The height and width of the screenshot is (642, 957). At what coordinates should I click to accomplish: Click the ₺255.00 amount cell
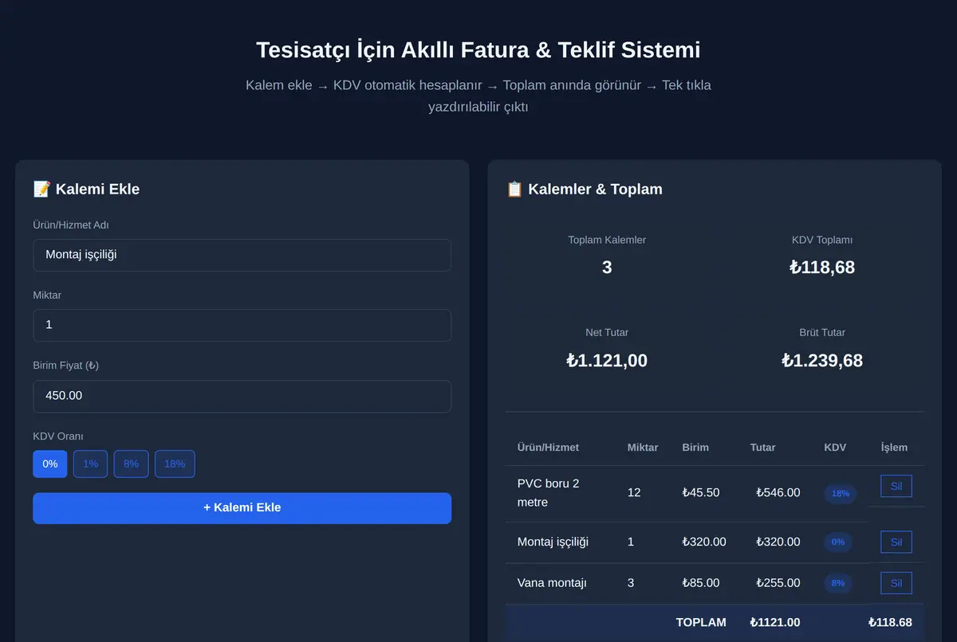(778, 583)
